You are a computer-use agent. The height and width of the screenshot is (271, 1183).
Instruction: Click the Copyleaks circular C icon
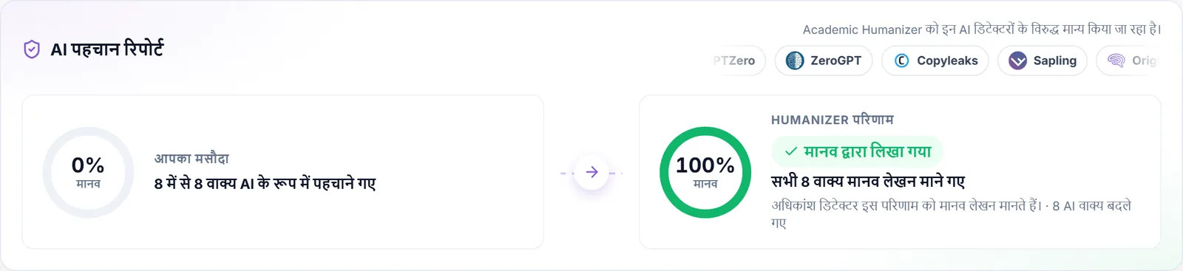(901, 61)
